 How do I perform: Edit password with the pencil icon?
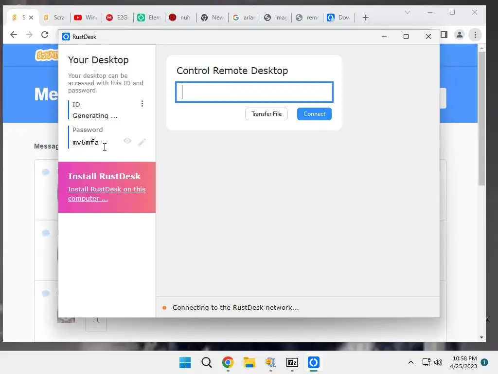coord(142,142)
